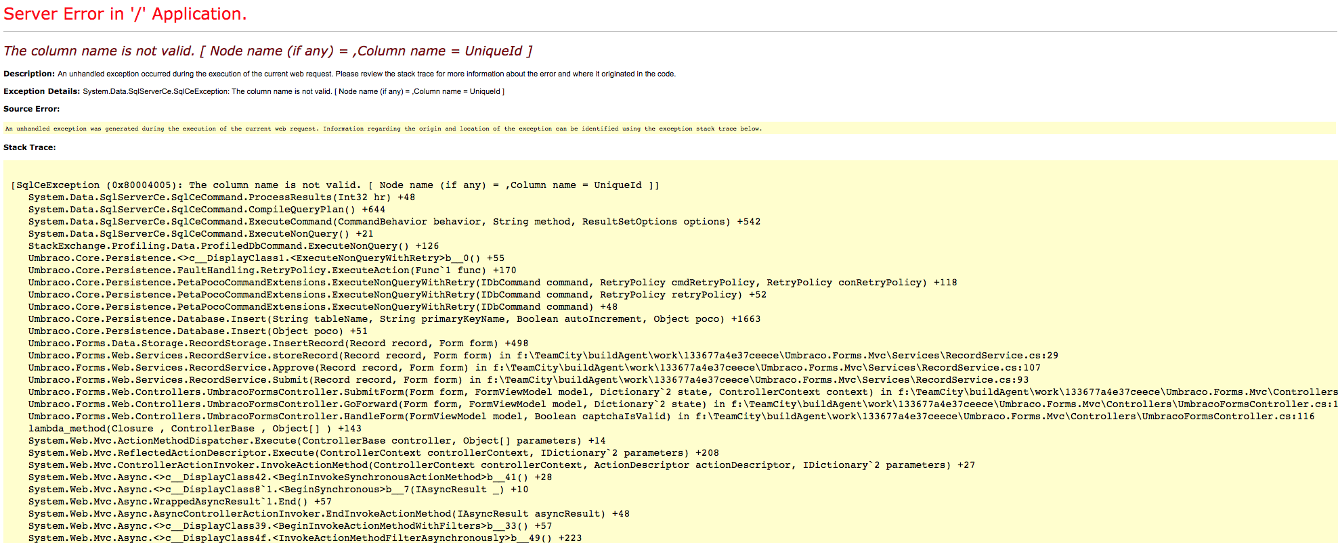Select the RecordStorage.InsertRecord +498 line

[278, 344]
